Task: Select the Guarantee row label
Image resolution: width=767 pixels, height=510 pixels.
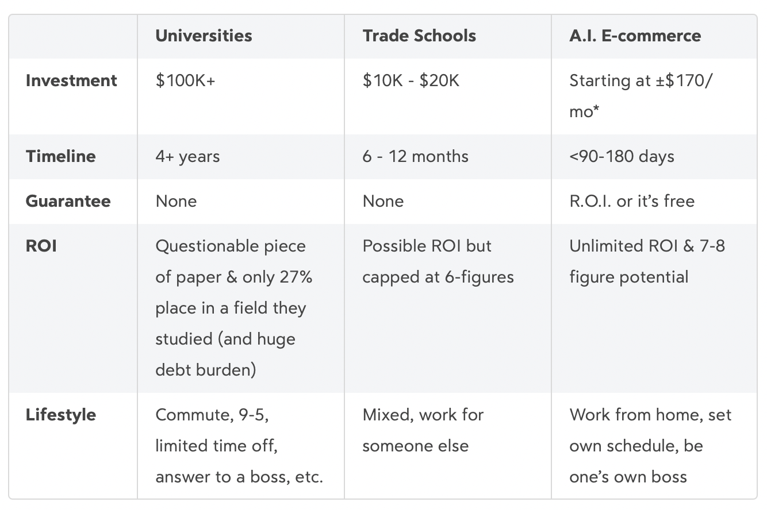Action: [x=68, y=201]
